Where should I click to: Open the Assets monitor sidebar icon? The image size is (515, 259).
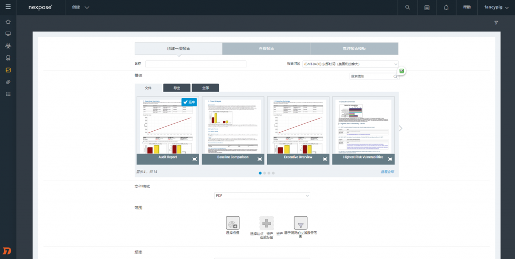click(8, 34)
